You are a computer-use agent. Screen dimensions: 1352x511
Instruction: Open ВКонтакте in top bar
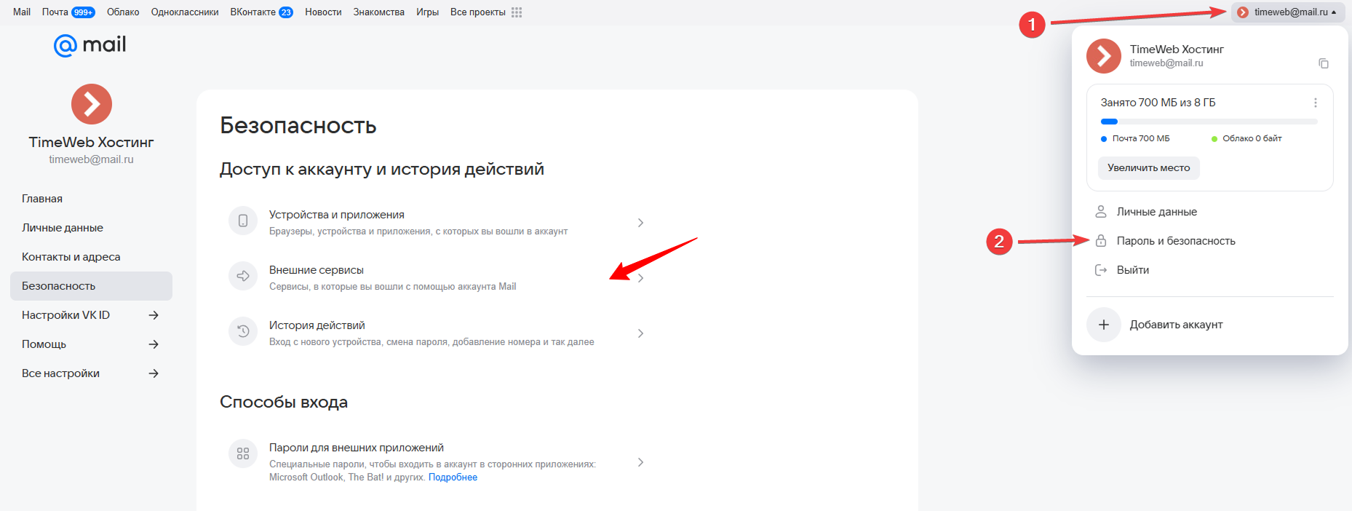pyautogui.click(x=253, y=12)
